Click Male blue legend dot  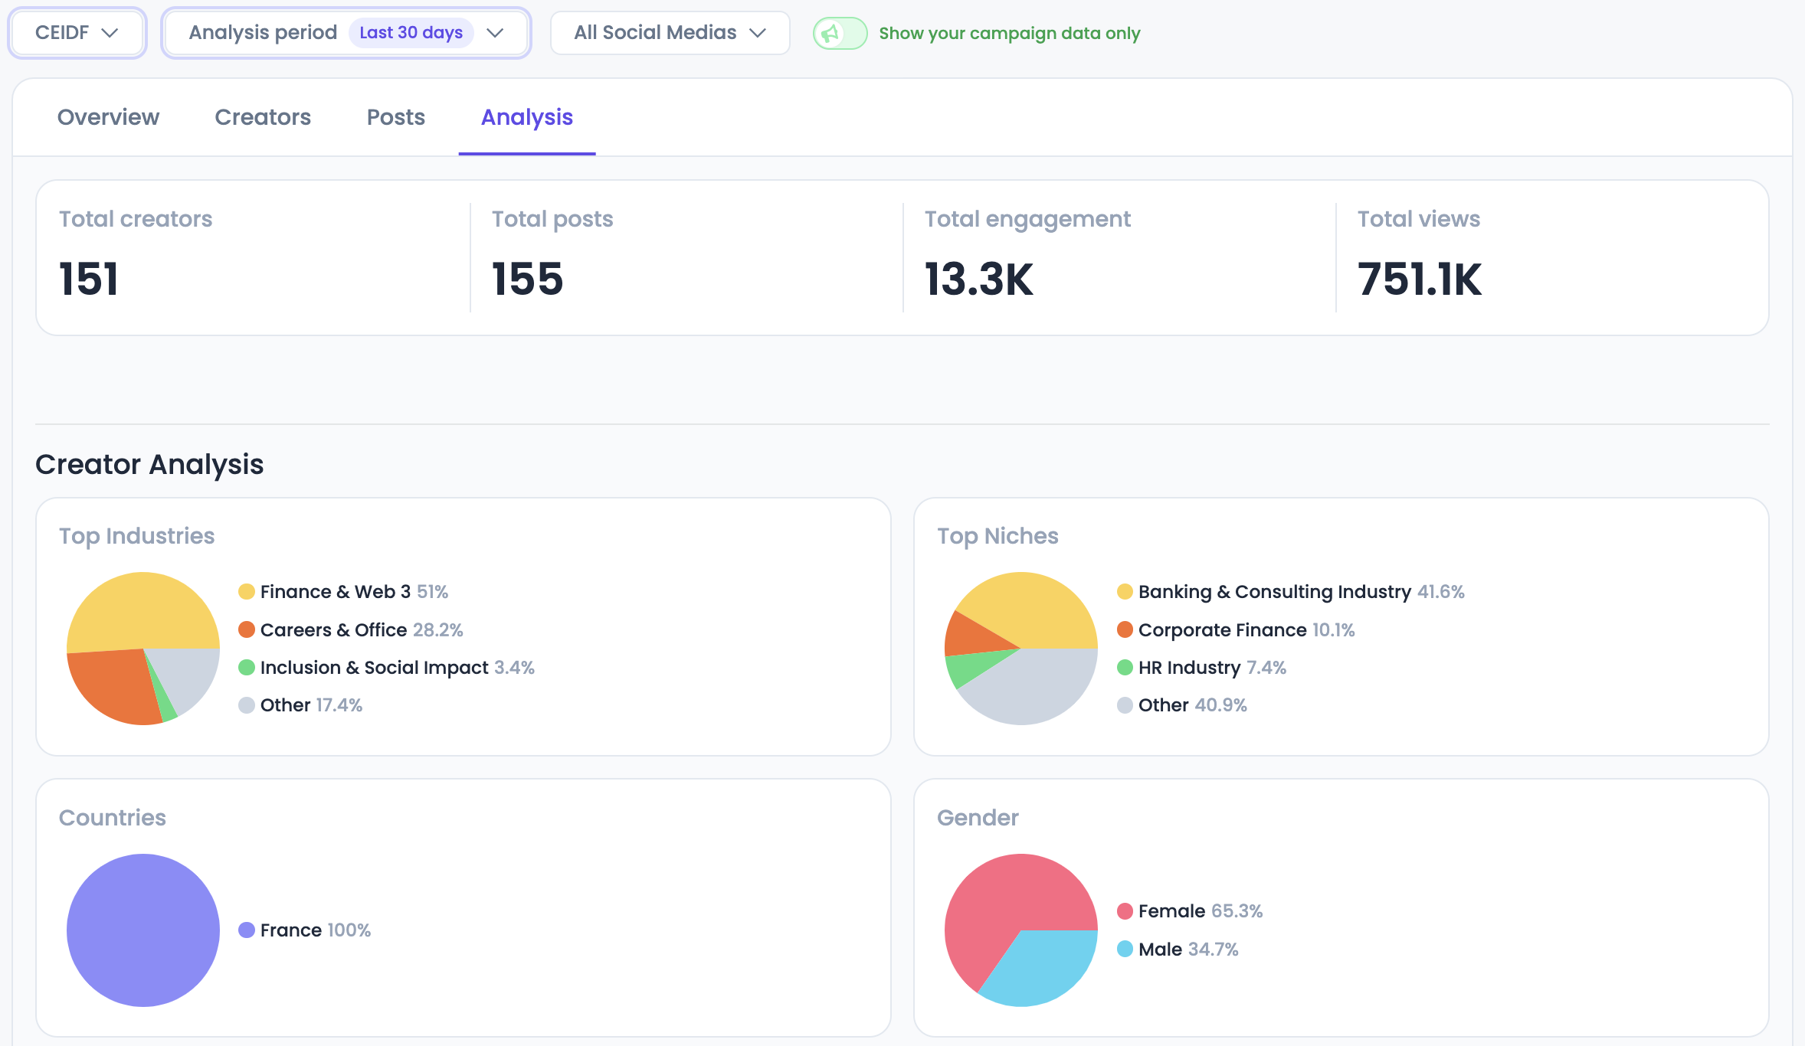click(x=1125, y=950)
